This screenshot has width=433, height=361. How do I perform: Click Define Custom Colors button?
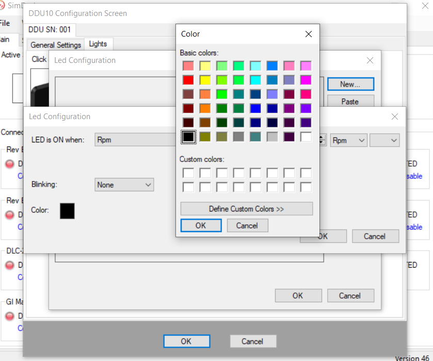click(x=246, y=209)
